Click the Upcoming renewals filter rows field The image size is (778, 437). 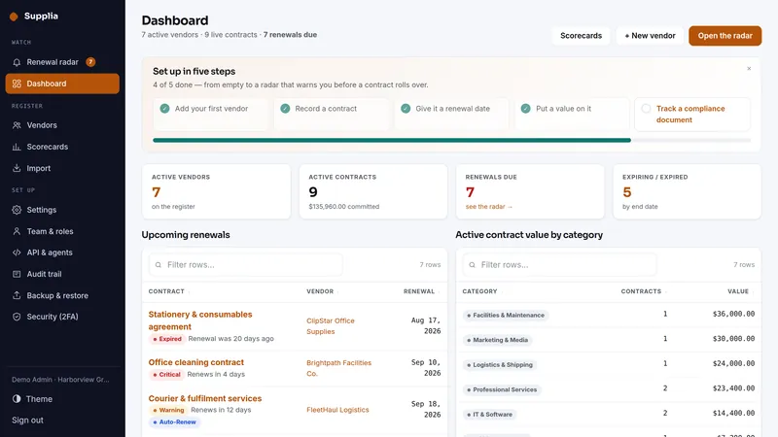click(x=246, y=265)
